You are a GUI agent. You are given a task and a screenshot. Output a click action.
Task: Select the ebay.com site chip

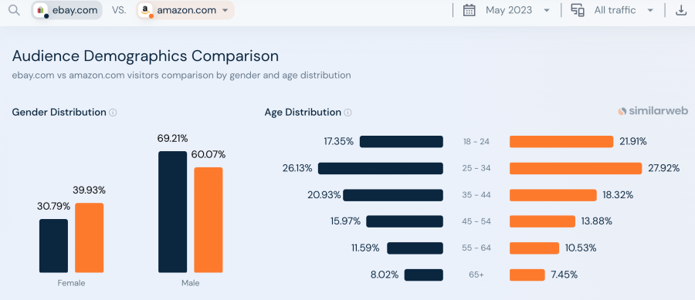click(66, 10)
